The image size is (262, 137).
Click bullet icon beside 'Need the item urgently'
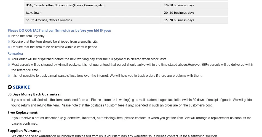click(9, 36)
